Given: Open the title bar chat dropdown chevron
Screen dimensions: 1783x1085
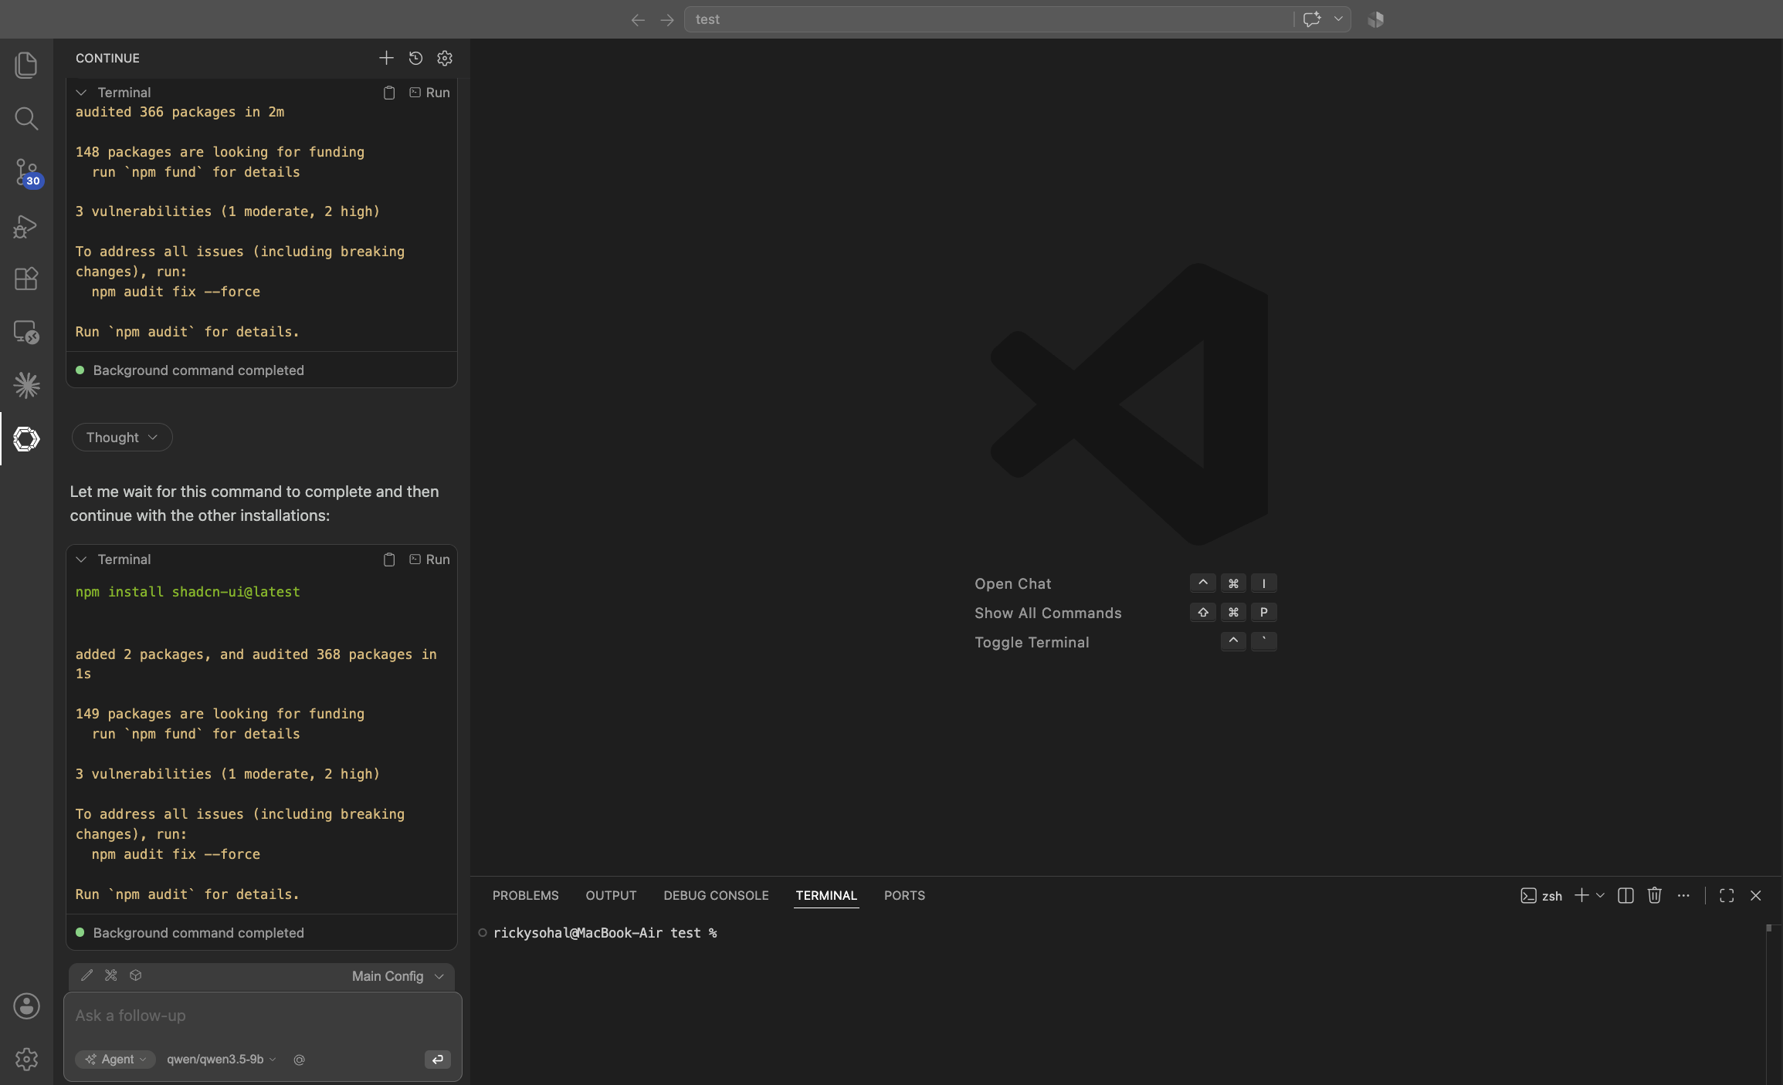Looking at the screenshot, I should pos(1338,19).
